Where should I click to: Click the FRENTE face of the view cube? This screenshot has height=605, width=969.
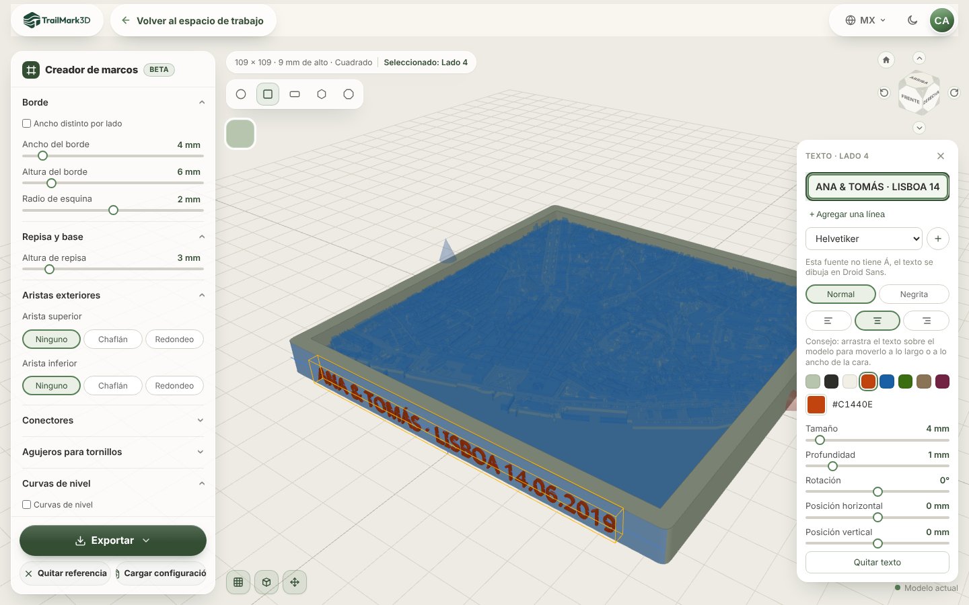point(910,99)
